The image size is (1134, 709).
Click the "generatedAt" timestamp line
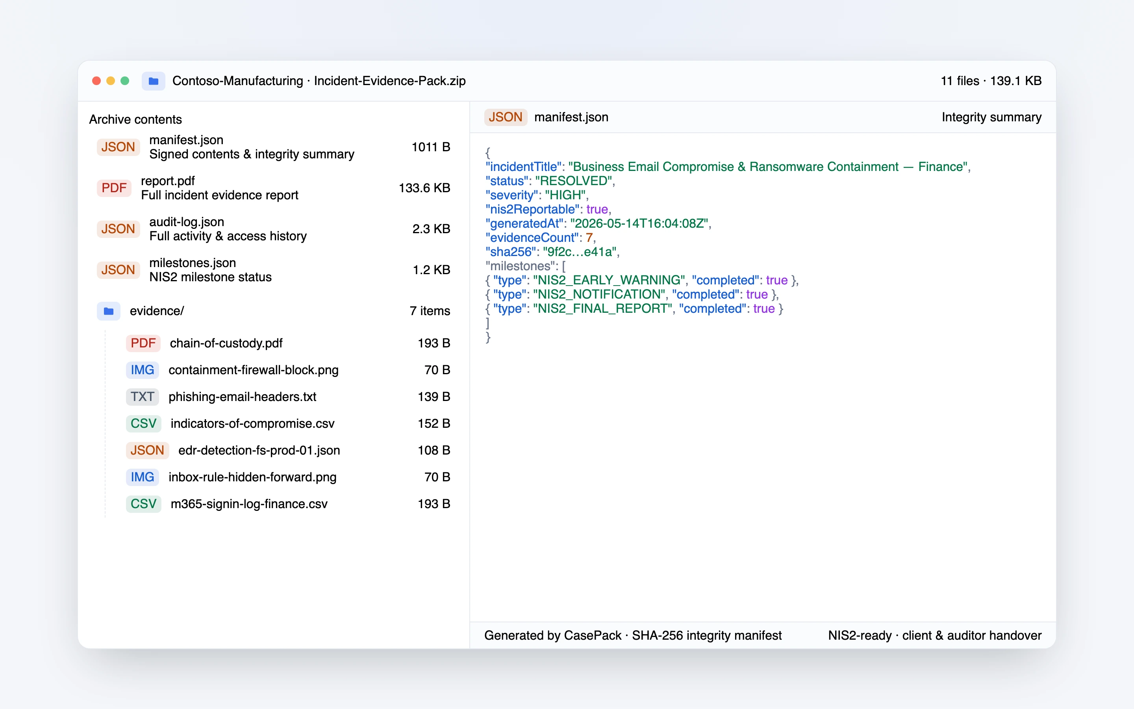[x=598, y=224]
